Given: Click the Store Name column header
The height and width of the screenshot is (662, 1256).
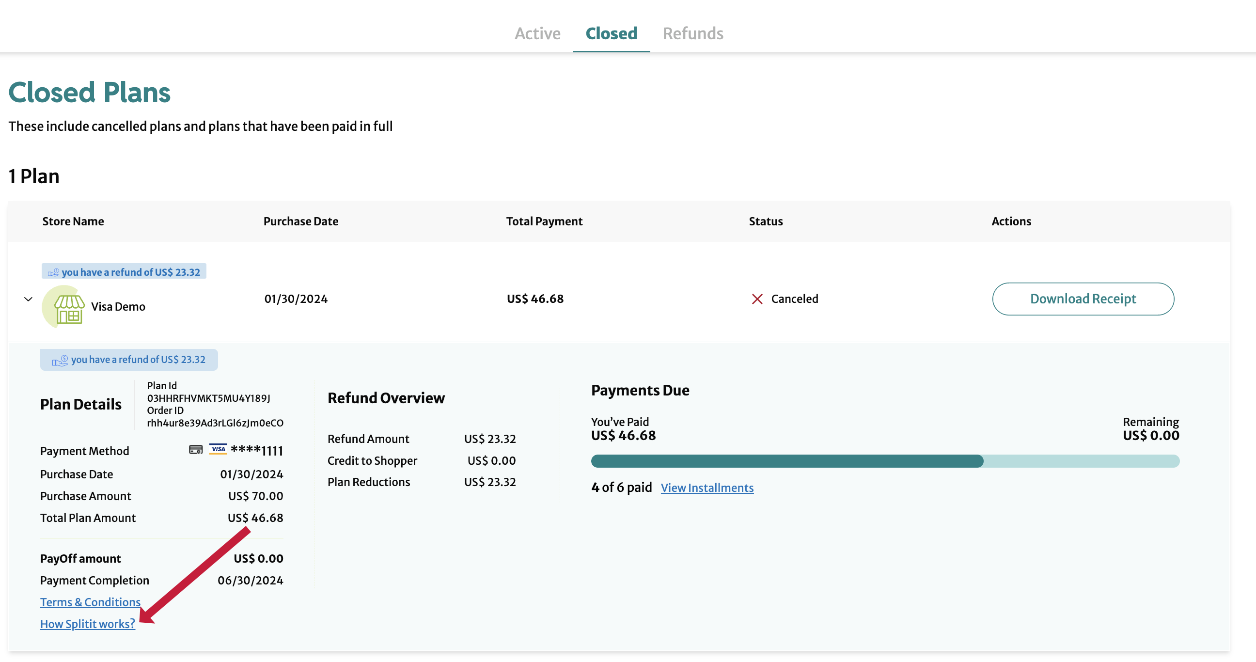Looking at the screenshot, I should click(73, 221).
